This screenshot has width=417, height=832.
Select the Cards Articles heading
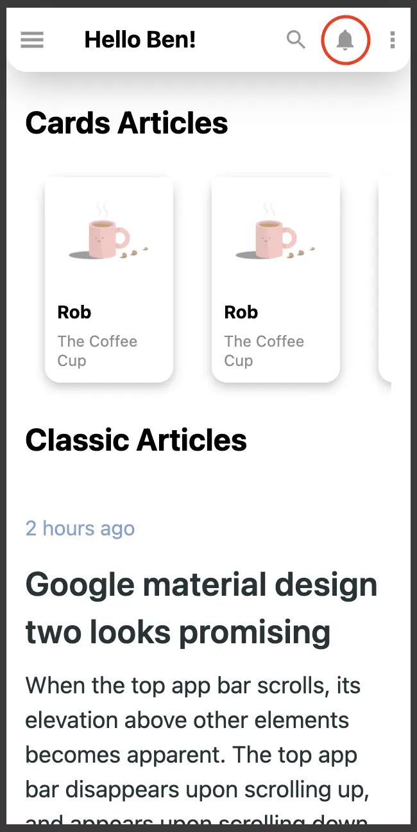[x=126, y=123]
